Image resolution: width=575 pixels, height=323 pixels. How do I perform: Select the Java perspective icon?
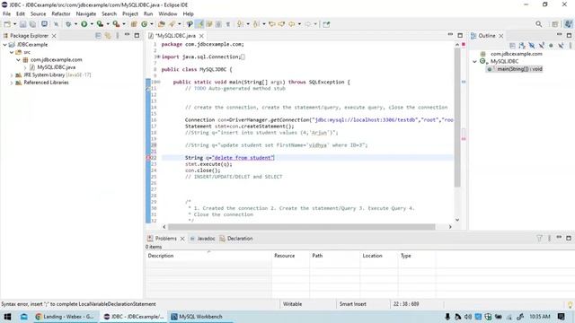pyautogui.click(x=568, y=24)
